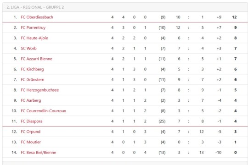Screen dimensions: 248x165
Task: Click the 2. Liga Regional Gruppe 2 header
Action: (35, 7)
